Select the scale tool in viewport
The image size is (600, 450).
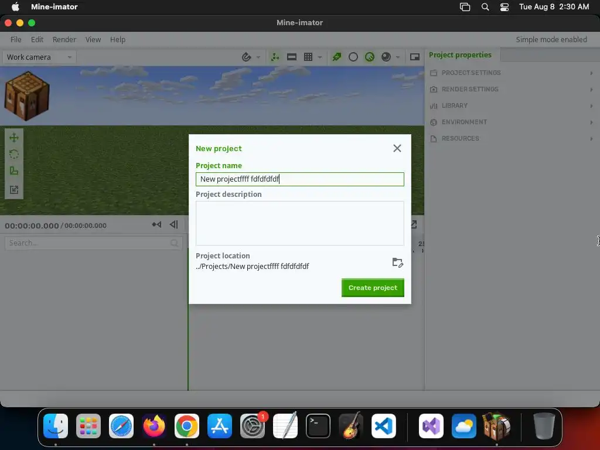click(x=14, y=189)
